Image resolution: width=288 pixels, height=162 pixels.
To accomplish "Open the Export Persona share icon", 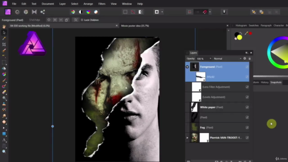I will tap(43, 12).
